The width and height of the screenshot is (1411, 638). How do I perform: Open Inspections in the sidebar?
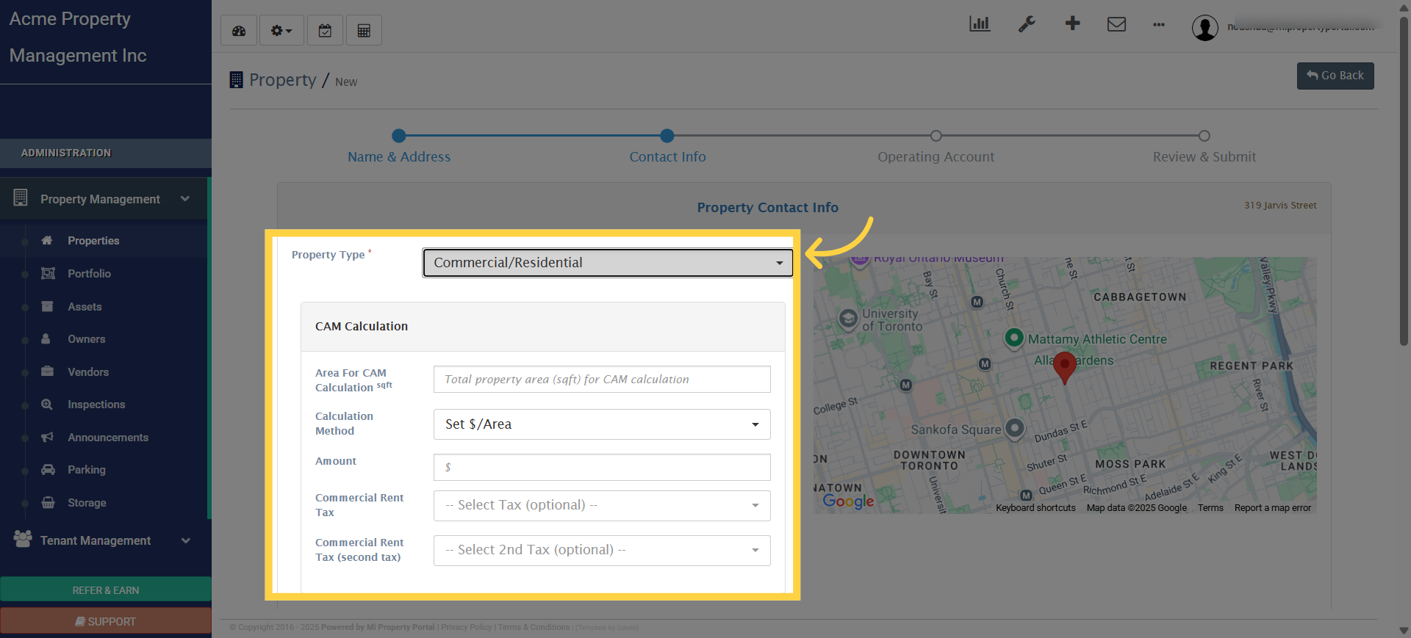pos(96,405)
